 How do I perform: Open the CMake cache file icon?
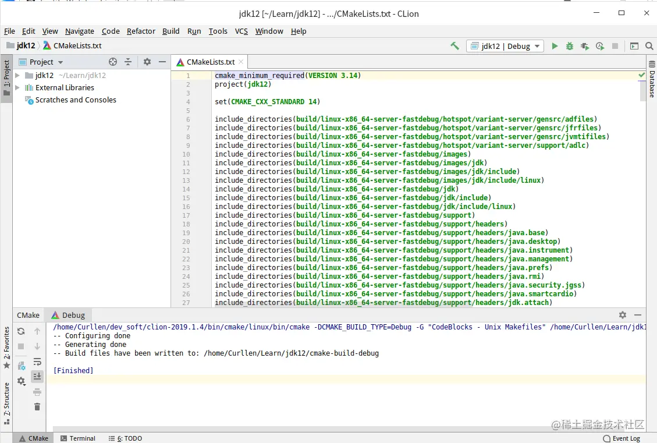(x=22, y=366)
